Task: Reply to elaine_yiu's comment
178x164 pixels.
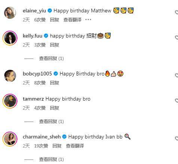Action: click(55, 20)
